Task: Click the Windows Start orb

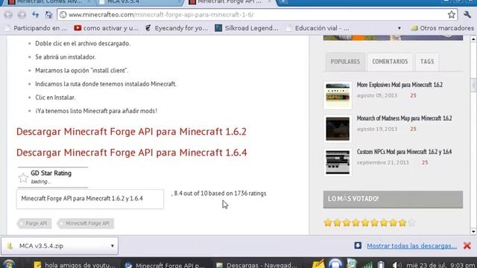Action: tap(8, 264)
